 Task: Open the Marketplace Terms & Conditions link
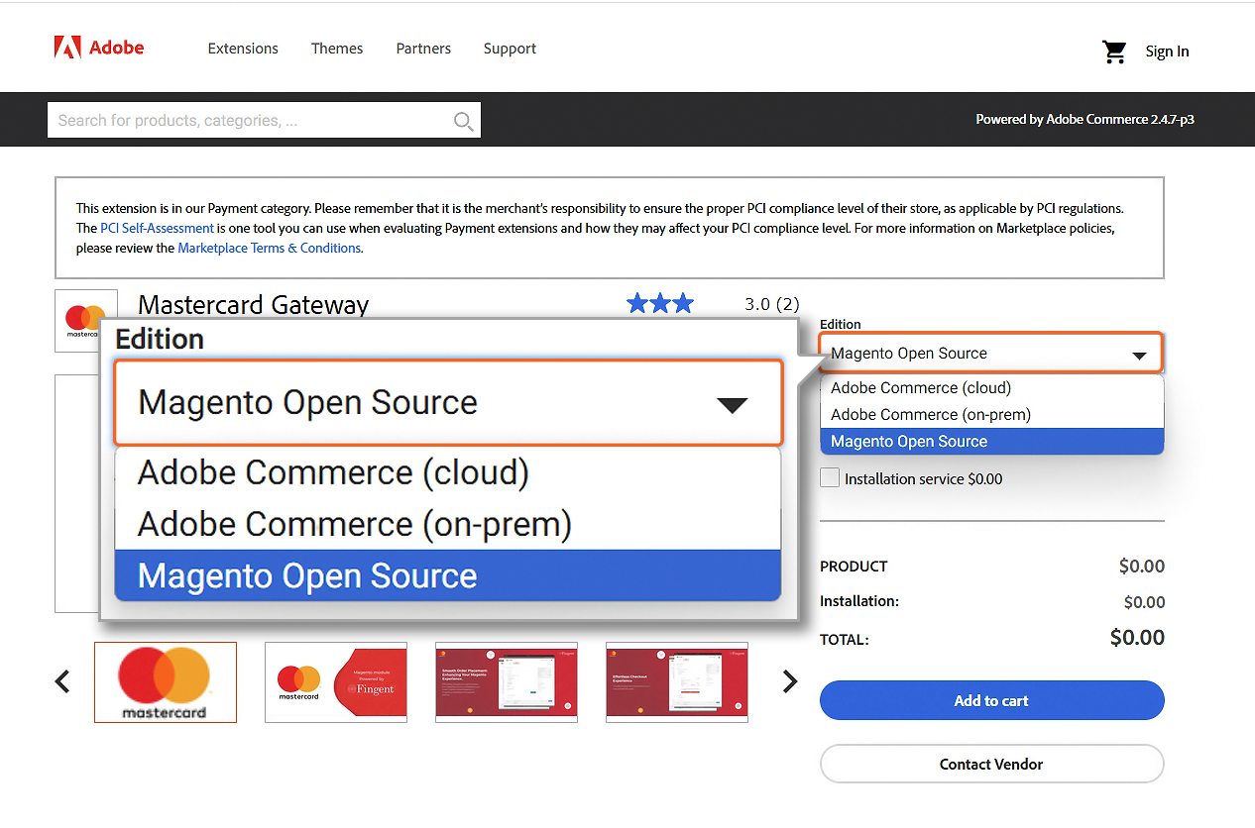[x=269, y=249]
